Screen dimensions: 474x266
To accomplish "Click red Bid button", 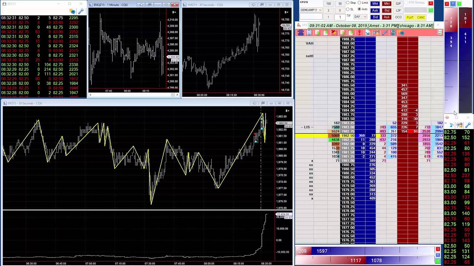I will click(x=387, y=10).
